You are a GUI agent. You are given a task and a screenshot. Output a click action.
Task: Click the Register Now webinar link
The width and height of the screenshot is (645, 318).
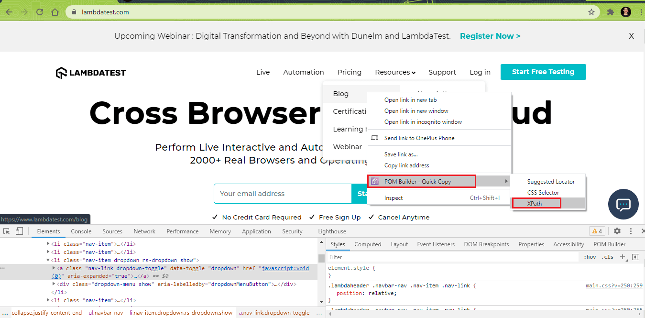[x=490, y=36]
